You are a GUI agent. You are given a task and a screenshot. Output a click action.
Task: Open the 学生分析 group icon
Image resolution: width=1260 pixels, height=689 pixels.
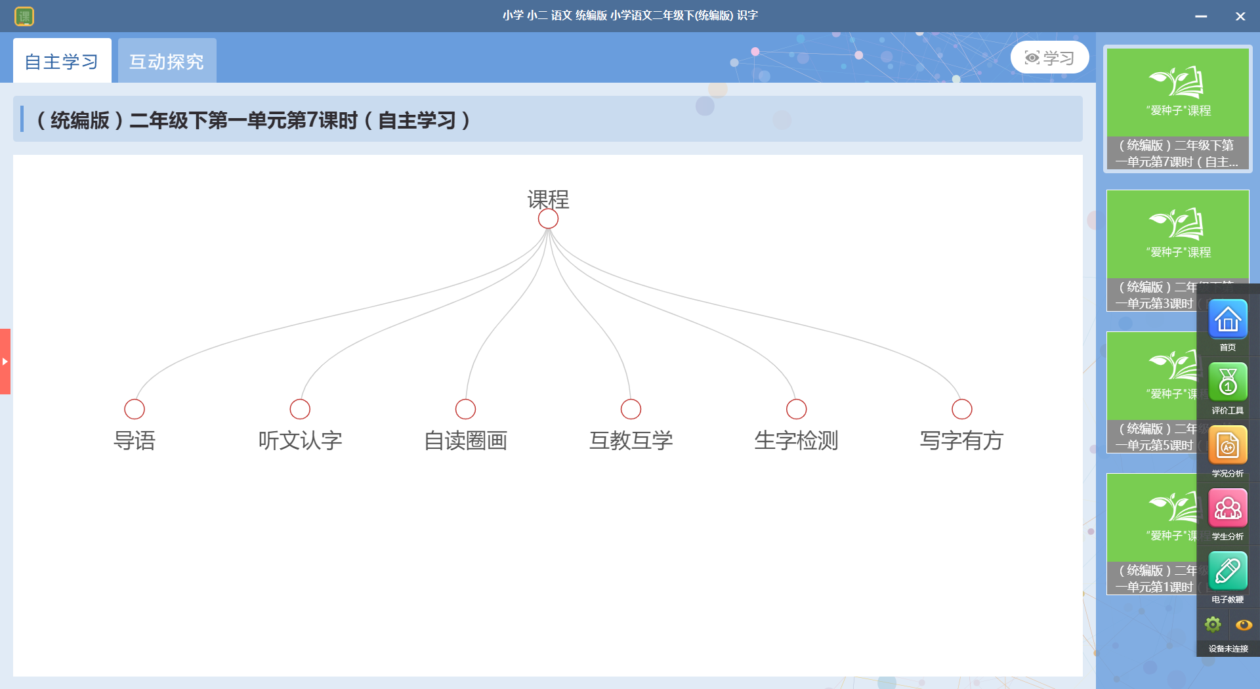click(x=1227, y=509)
